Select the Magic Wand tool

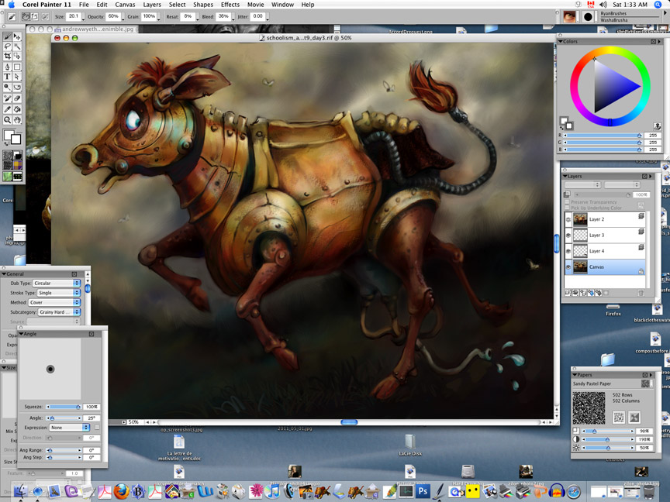point(17,46)
